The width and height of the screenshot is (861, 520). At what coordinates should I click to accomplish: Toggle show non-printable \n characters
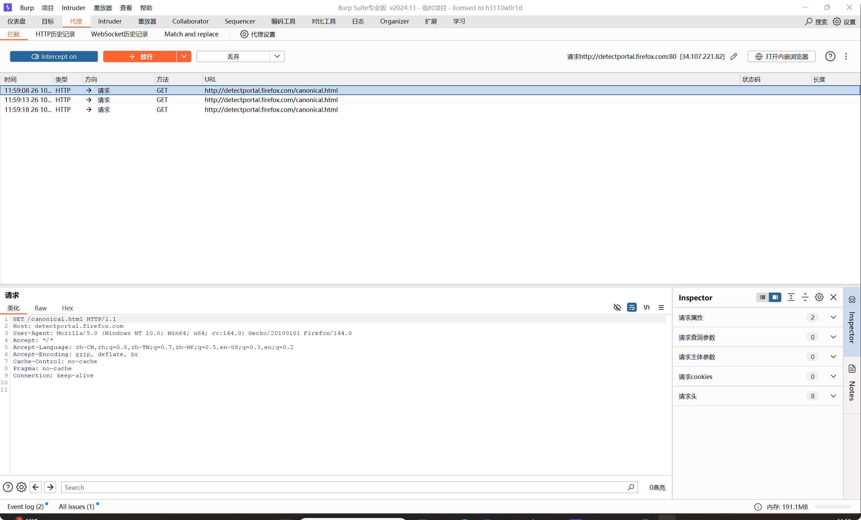tap(646, 307)
